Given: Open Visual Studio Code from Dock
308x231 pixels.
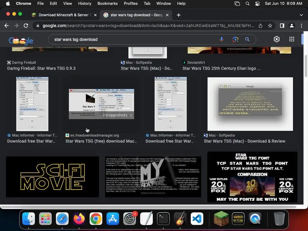Looking at the screenshot, I should click(197, 219).
